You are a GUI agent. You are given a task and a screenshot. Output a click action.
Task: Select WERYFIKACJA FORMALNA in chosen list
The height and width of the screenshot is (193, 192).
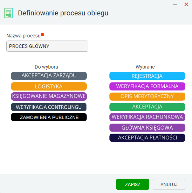(147, 86)
